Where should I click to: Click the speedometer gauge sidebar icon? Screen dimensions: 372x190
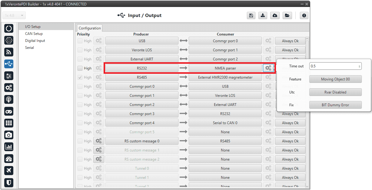click(x=9, y=159)
